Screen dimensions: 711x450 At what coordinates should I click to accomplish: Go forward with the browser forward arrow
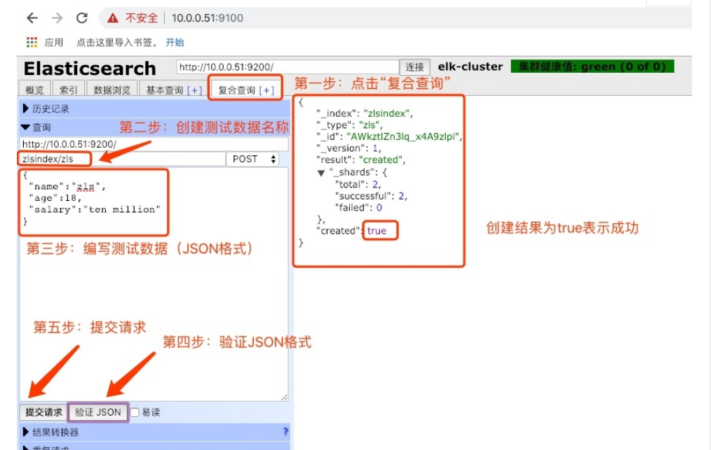pos(57,18)
